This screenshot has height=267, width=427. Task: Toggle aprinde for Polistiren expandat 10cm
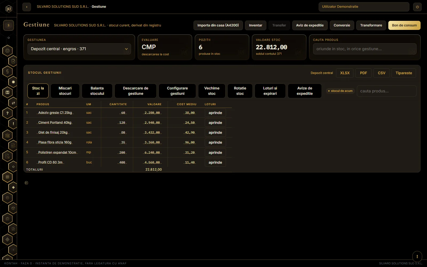[215, 152]
